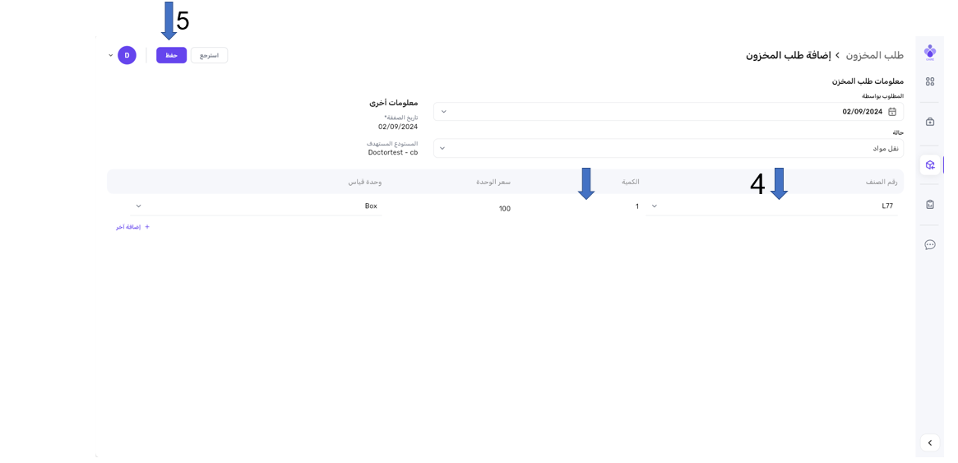Select the inventory box sidebar icon
The height and width of the screenshot is (463, 958).
pos(930,164)
